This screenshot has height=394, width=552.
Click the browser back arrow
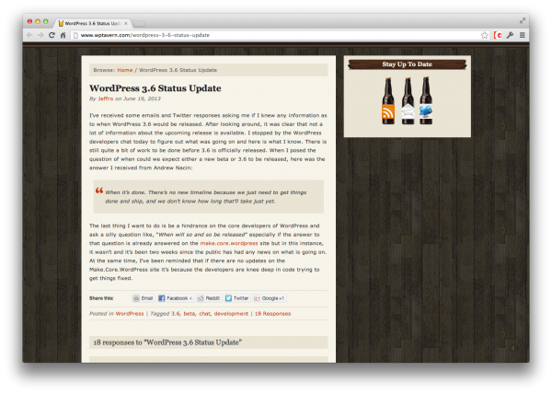29,35
